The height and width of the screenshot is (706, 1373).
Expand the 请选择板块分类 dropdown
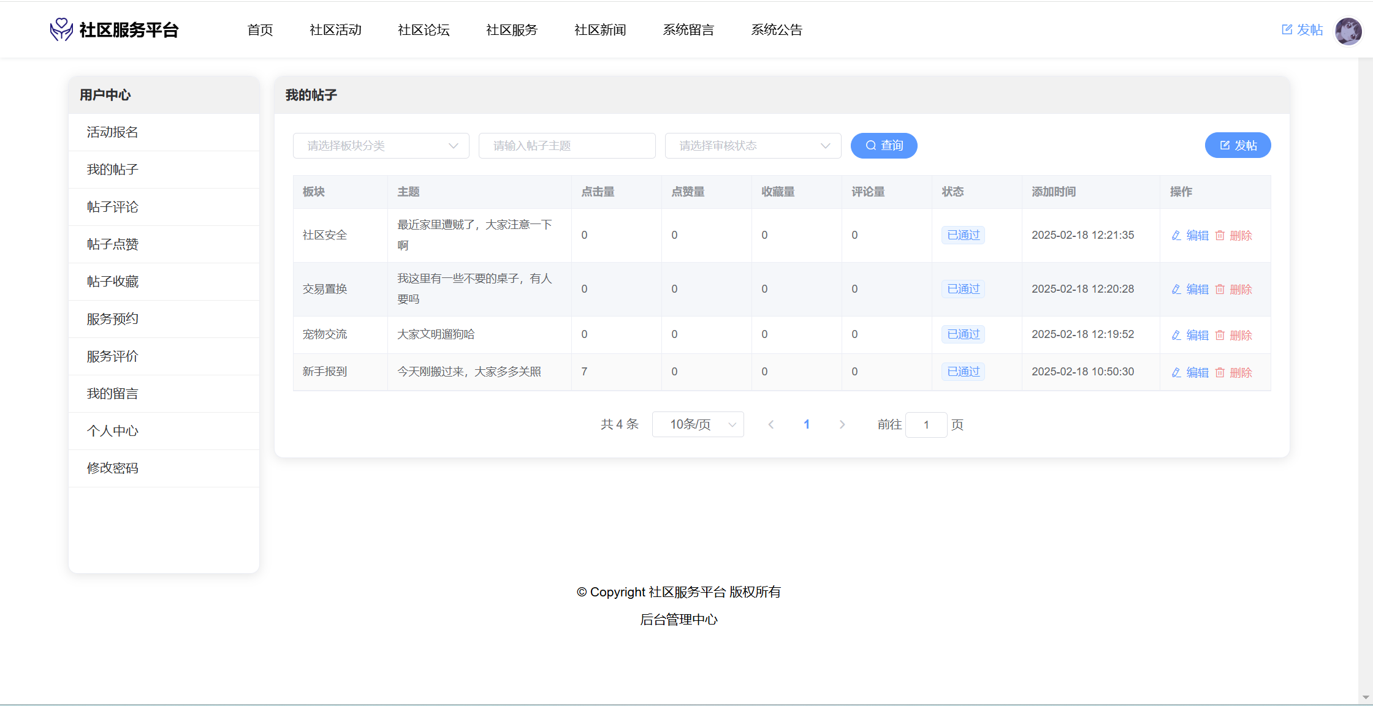tap(381, 146)
